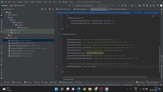Open the AVD Manager phone icon
This screenshot has width=163, height=92.
(x=151, y=5)
